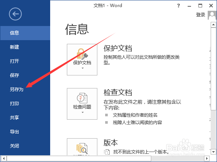Viewport: 217px width, 162px height.
Task: Click the user avatar picture
Action: 212,15
